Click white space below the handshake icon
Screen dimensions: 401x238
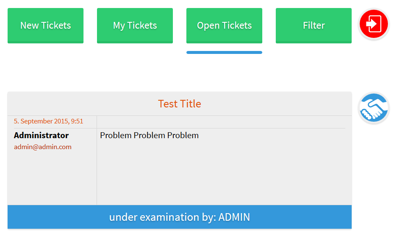click(374, 168)
